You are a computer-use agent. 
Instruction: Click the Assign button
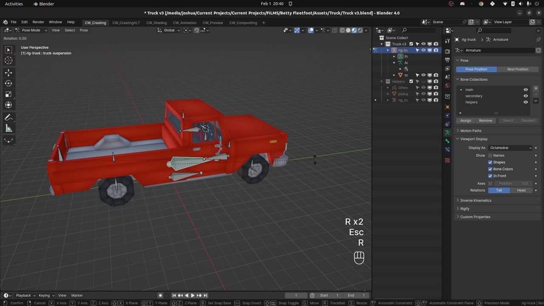(465, 121)
